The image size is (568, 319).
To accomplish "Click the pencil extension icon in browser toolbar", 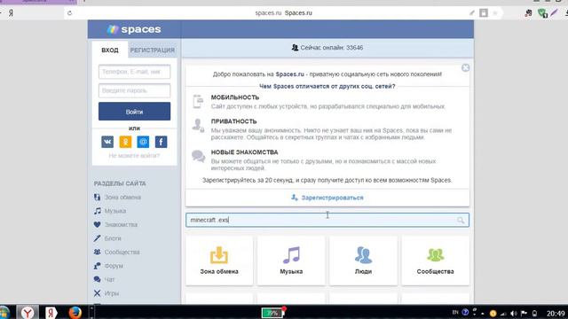I will coord(554,13).
